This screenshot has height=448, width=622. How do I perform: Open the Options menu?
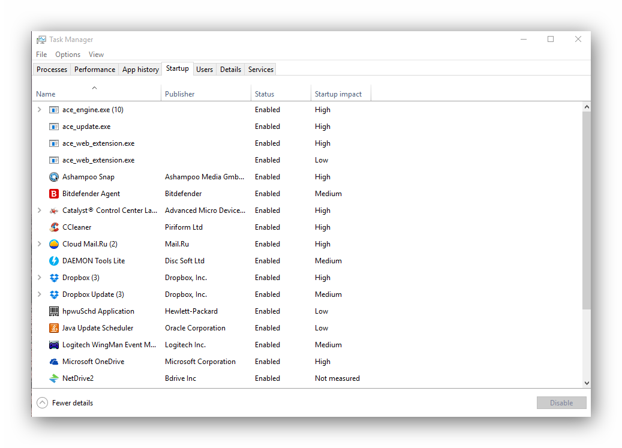tap(68, 55)
